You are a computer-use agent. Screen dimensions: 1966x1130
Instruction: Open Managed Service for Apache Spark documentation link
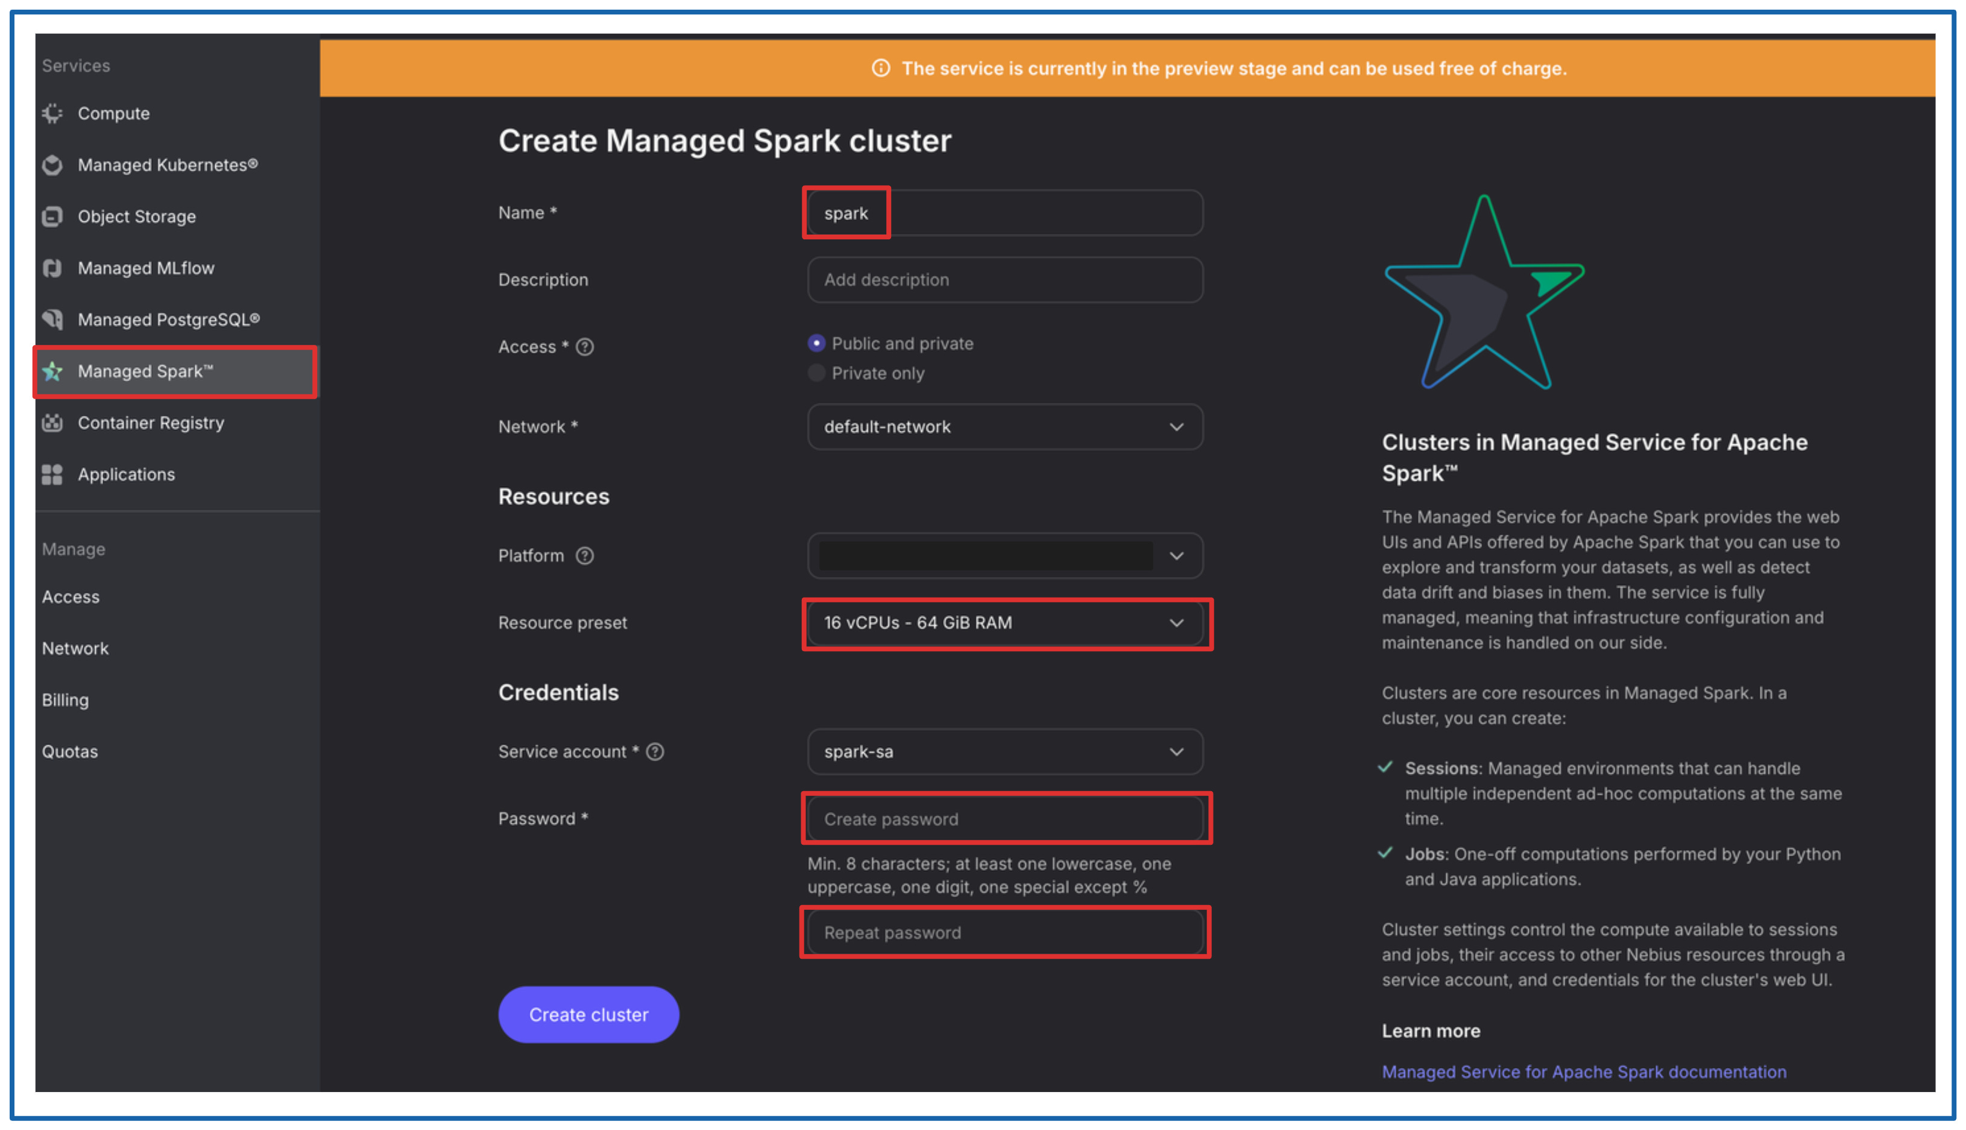point(1584,1072)
